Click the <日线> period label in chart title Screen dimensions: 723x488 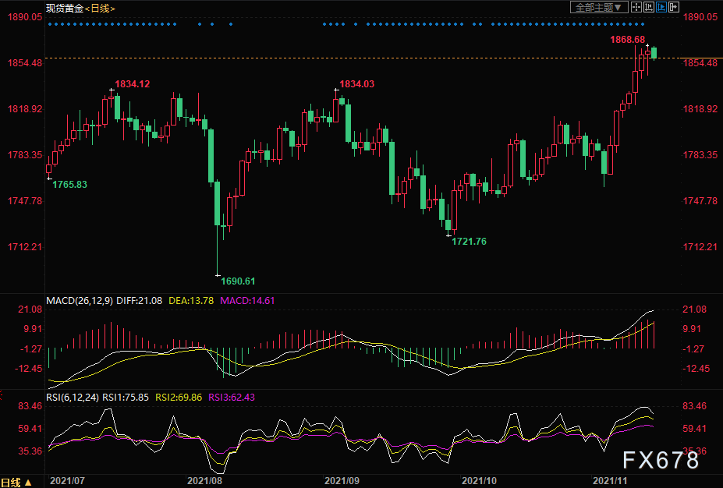tap(100, 9)
